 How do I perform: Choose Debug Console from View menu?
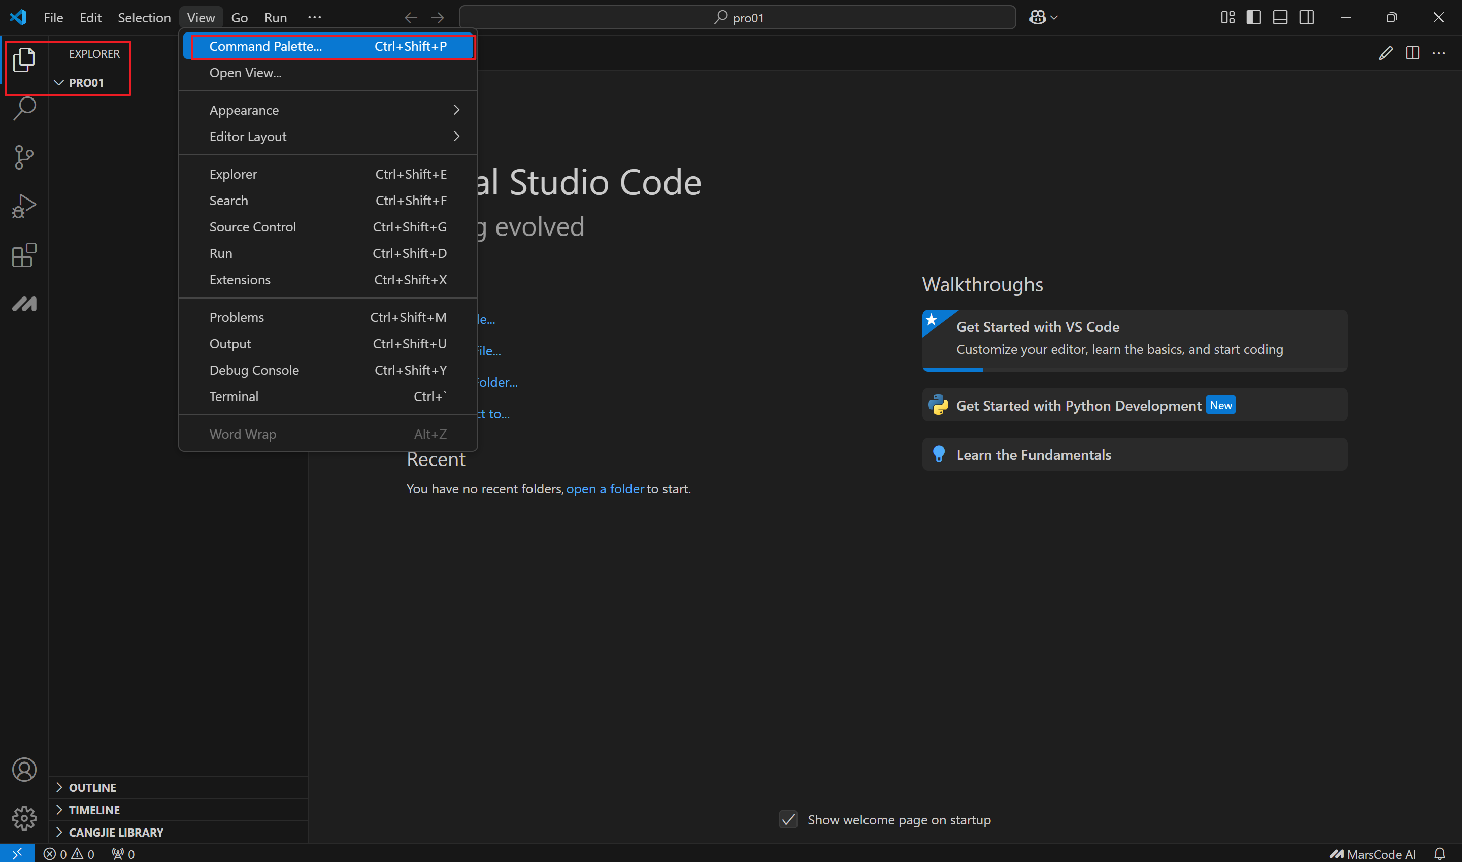328,370
